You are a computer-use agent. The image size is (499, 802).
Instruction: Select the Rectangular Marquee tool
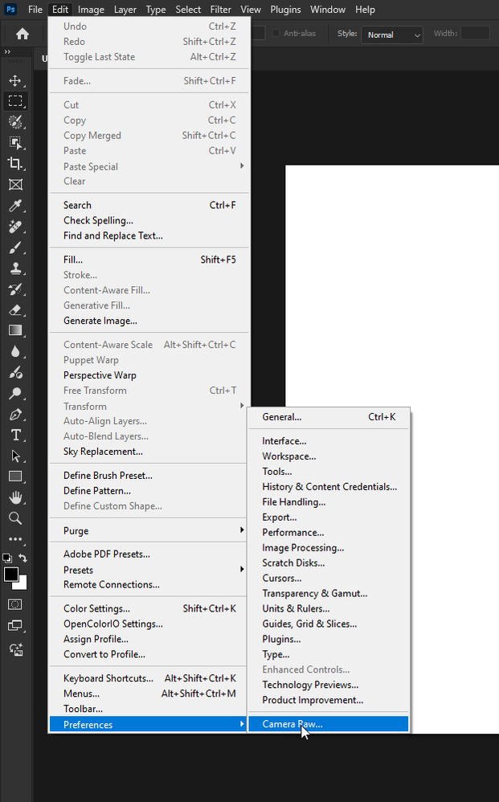(x=15, y=100)
